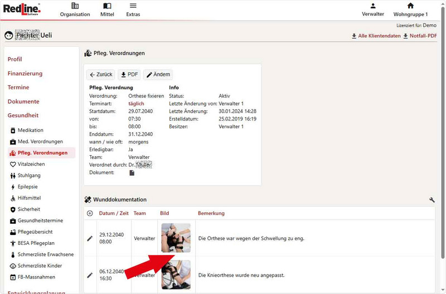The image size is (446, 294).
Task: Edit the 06.12.2040 wound entry pencil
Action: [90, 275]
